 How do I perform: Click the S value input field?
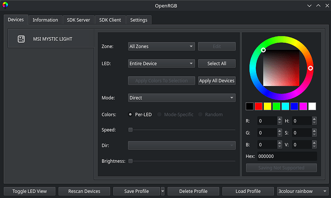pos(302,133)
